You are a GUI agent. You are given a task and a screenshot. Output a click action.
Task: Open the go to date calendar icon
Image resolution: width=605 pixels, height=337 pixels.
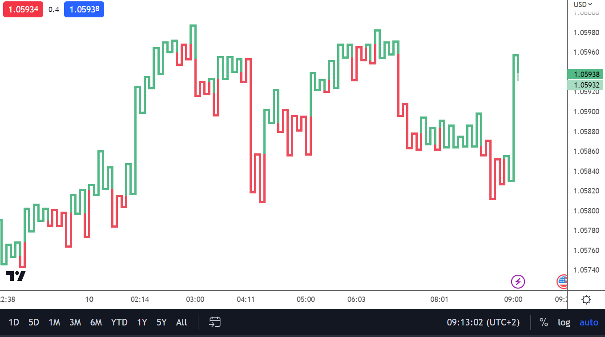click(x=215, y=322)
